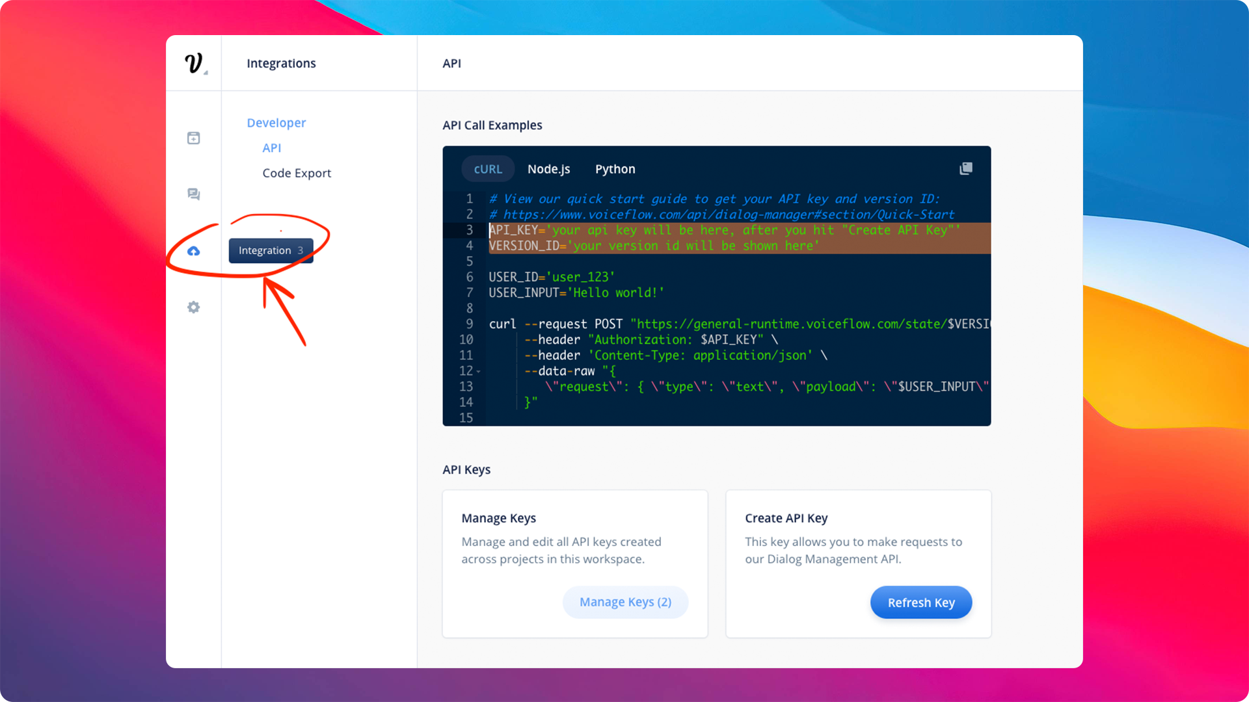This screenshot has width=1249, height=702.
Task: Click the chat/conversations icon in sidebar
Action: coord(194,194)
